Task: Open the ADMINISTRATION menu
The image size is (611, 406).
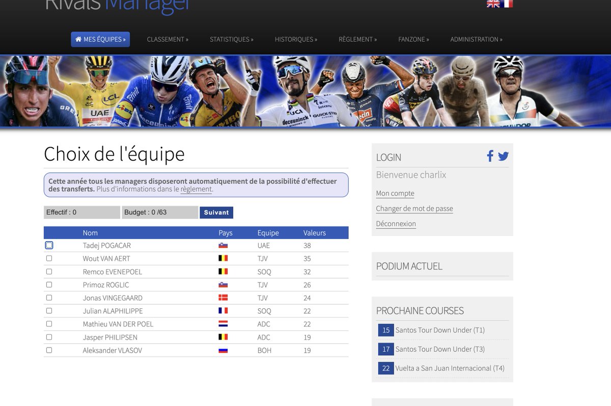Action: coord(476,39)
